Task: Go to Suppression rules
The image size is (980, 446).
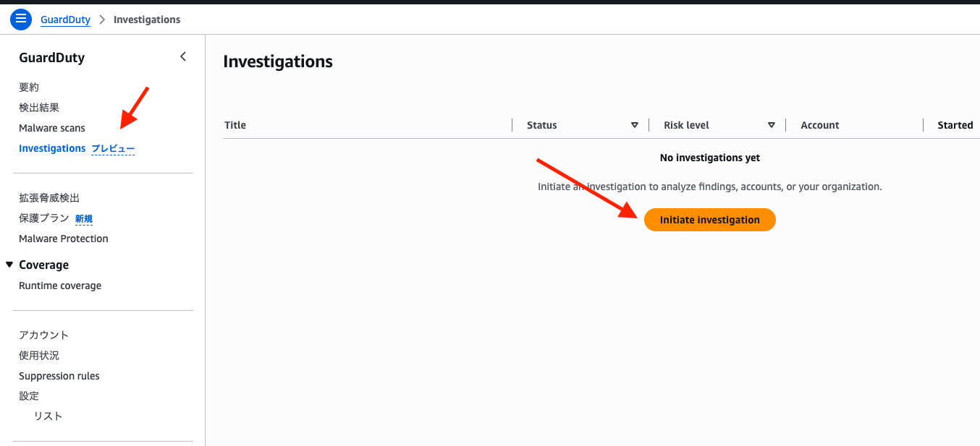Action: coord(59,376)
